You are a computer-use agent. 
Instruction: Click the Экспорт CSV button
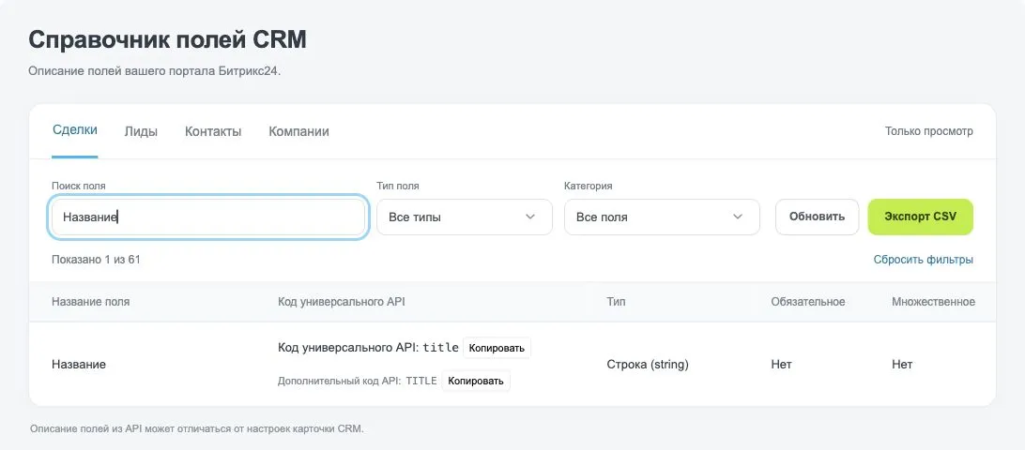click(x=920, y=217)
